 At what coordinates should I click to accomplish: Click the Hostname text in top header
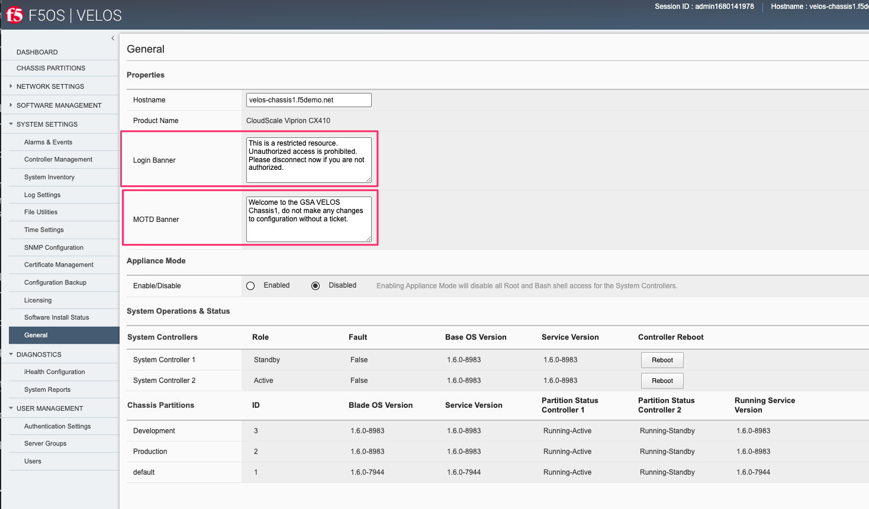point(820,7)
